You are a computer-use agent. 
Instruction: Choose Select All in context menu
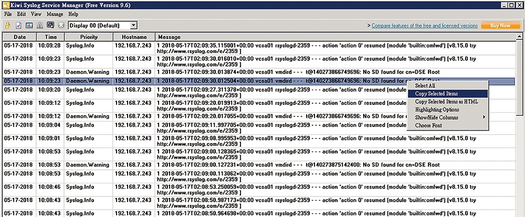[447, 85]
